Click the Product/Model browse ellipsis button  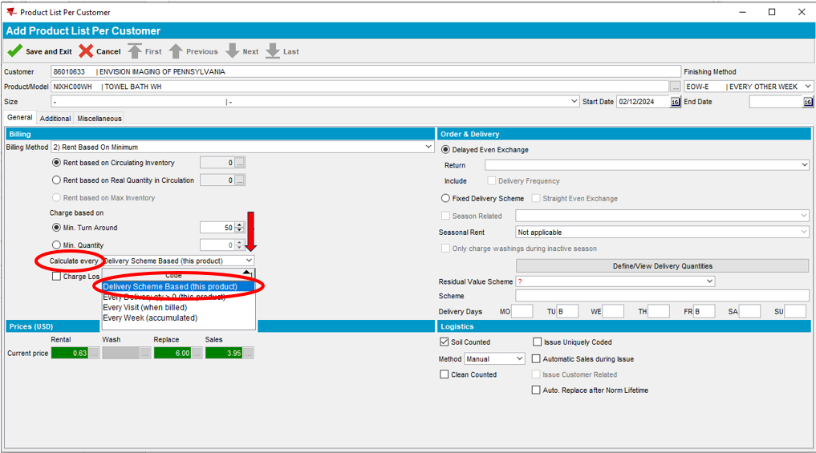coord(676,87)
